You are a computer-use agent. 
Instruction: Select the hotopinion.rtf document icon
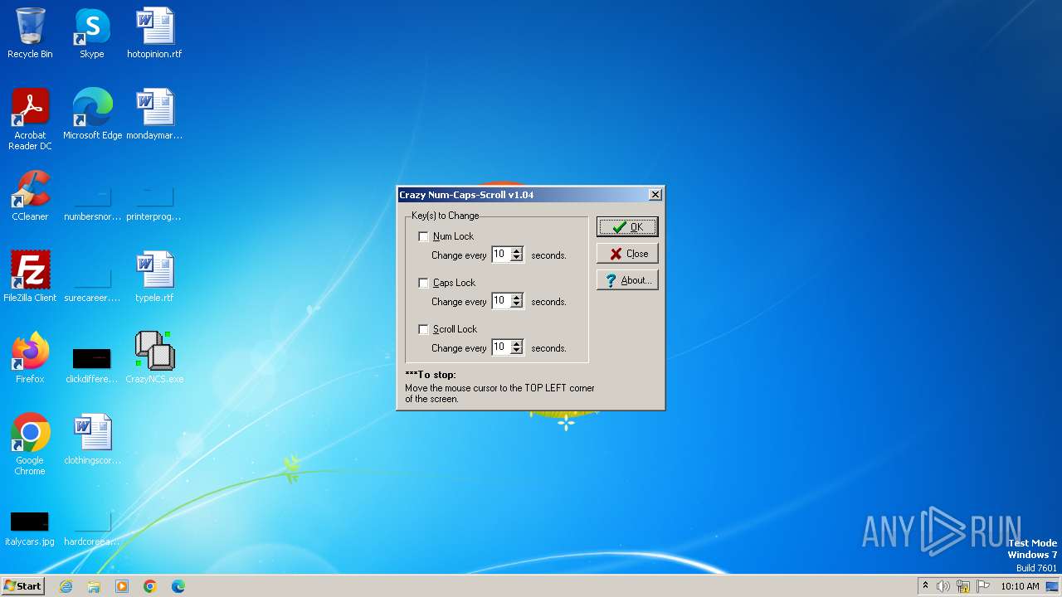(x=154, y=33)
